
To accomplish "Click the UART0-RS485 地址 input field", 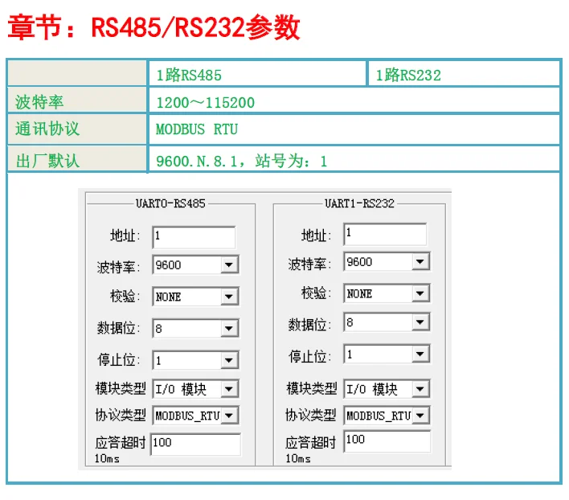I will (194, 237).
